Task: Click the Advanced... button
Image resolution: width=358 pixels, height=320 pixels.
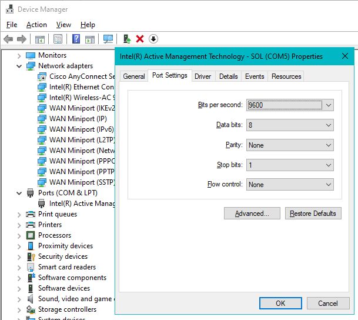Action: (x=252, y=214)
